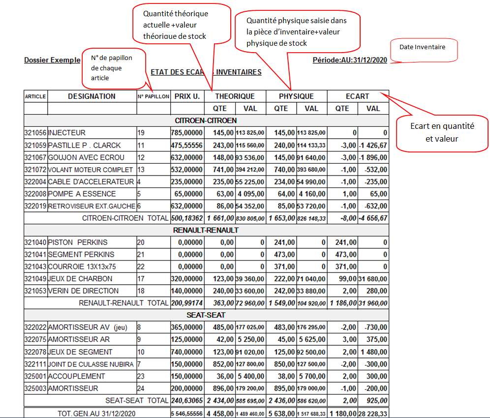Viewport: 490px width, 418px height.
Task: Select general total theoretical quantity 4 458,00
Action: click(x=220, y=414)
